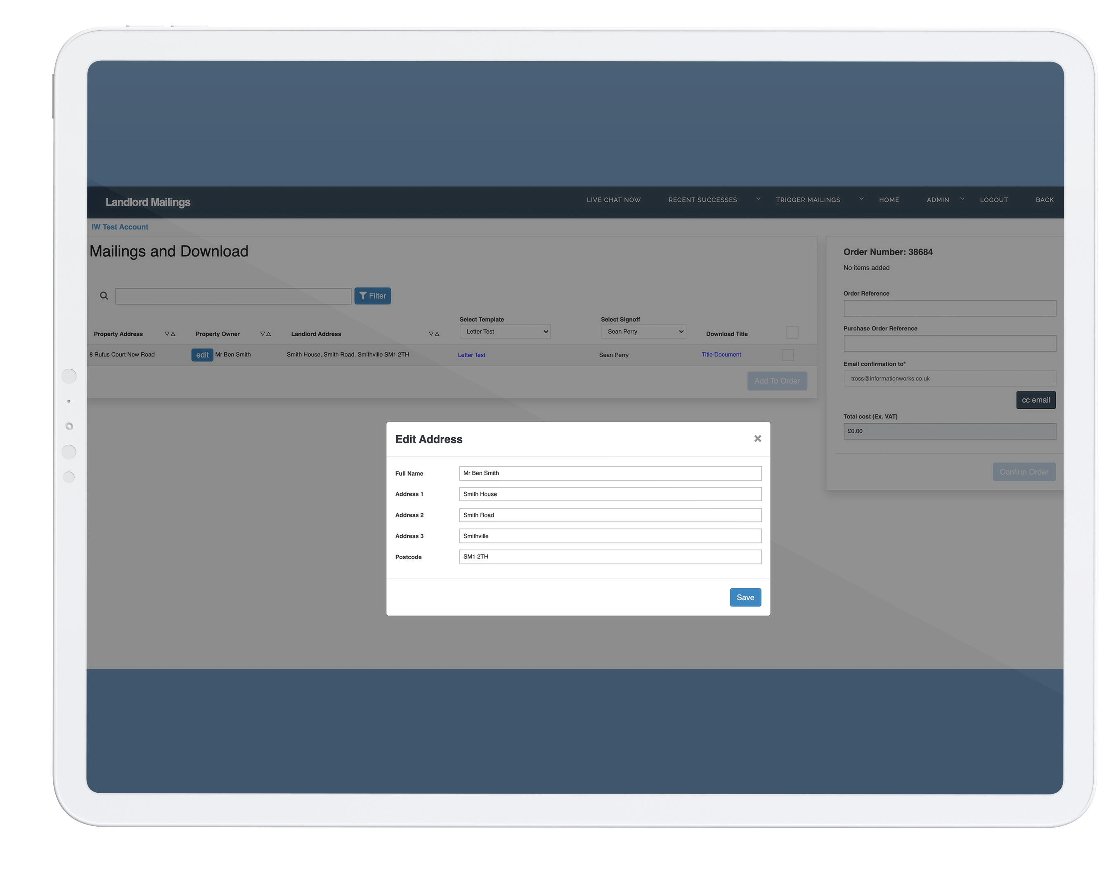Check the 8 Rufus Court row checkbox
The height and width of the screenshot is (882, 1116).
point(787,355)
